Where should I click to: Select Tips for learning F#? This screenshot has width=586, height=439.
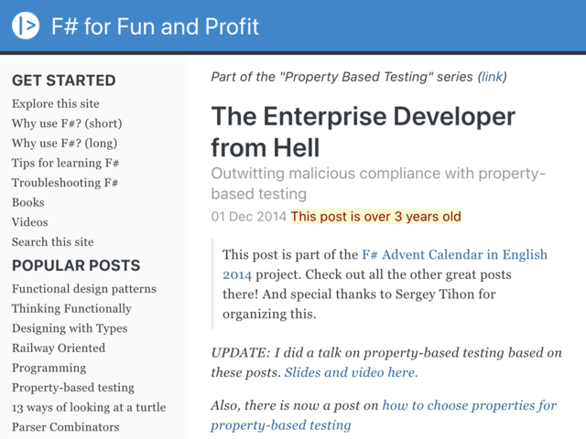coord(65,163)
